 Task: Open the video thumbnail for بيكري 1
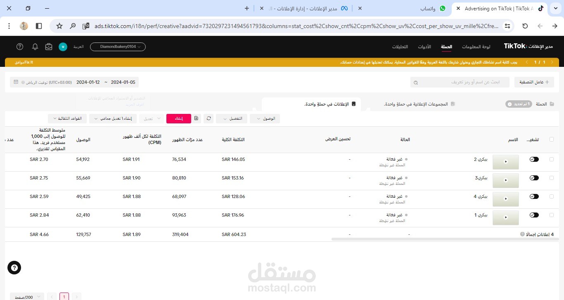pos(506,218)
